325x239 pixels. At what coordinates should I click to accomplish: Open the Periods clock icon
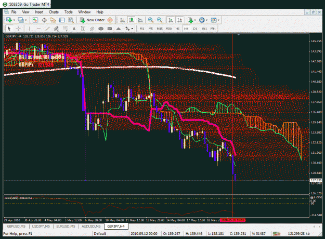[202, 20]
